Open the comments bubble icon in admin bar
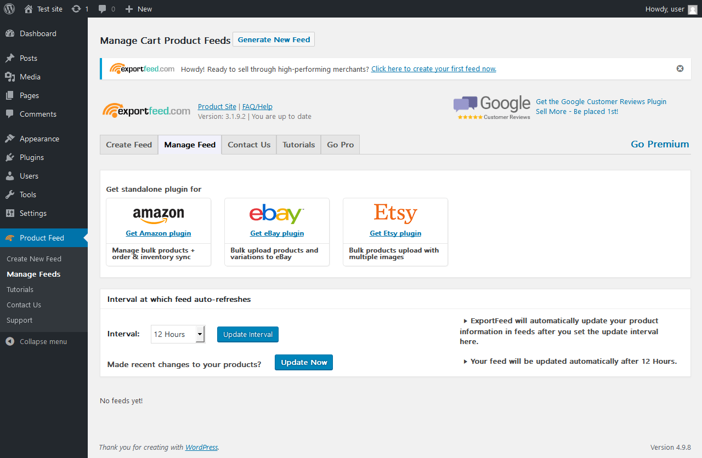Image resolution: width=702 pixels, height=458 pixels. coord(103,9)
